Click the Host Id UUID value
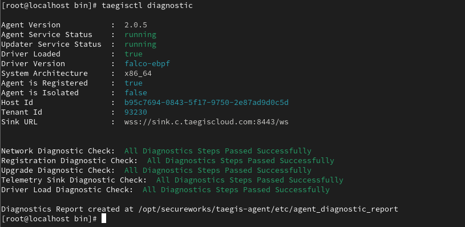 coord(207,103)
